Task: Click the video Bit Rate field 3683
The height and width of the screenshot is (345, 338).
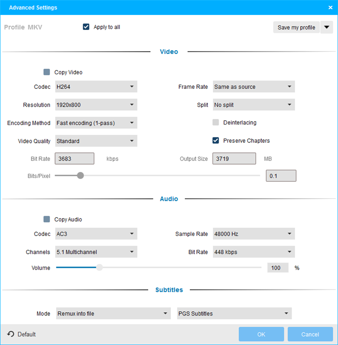Action: (74, 158)
